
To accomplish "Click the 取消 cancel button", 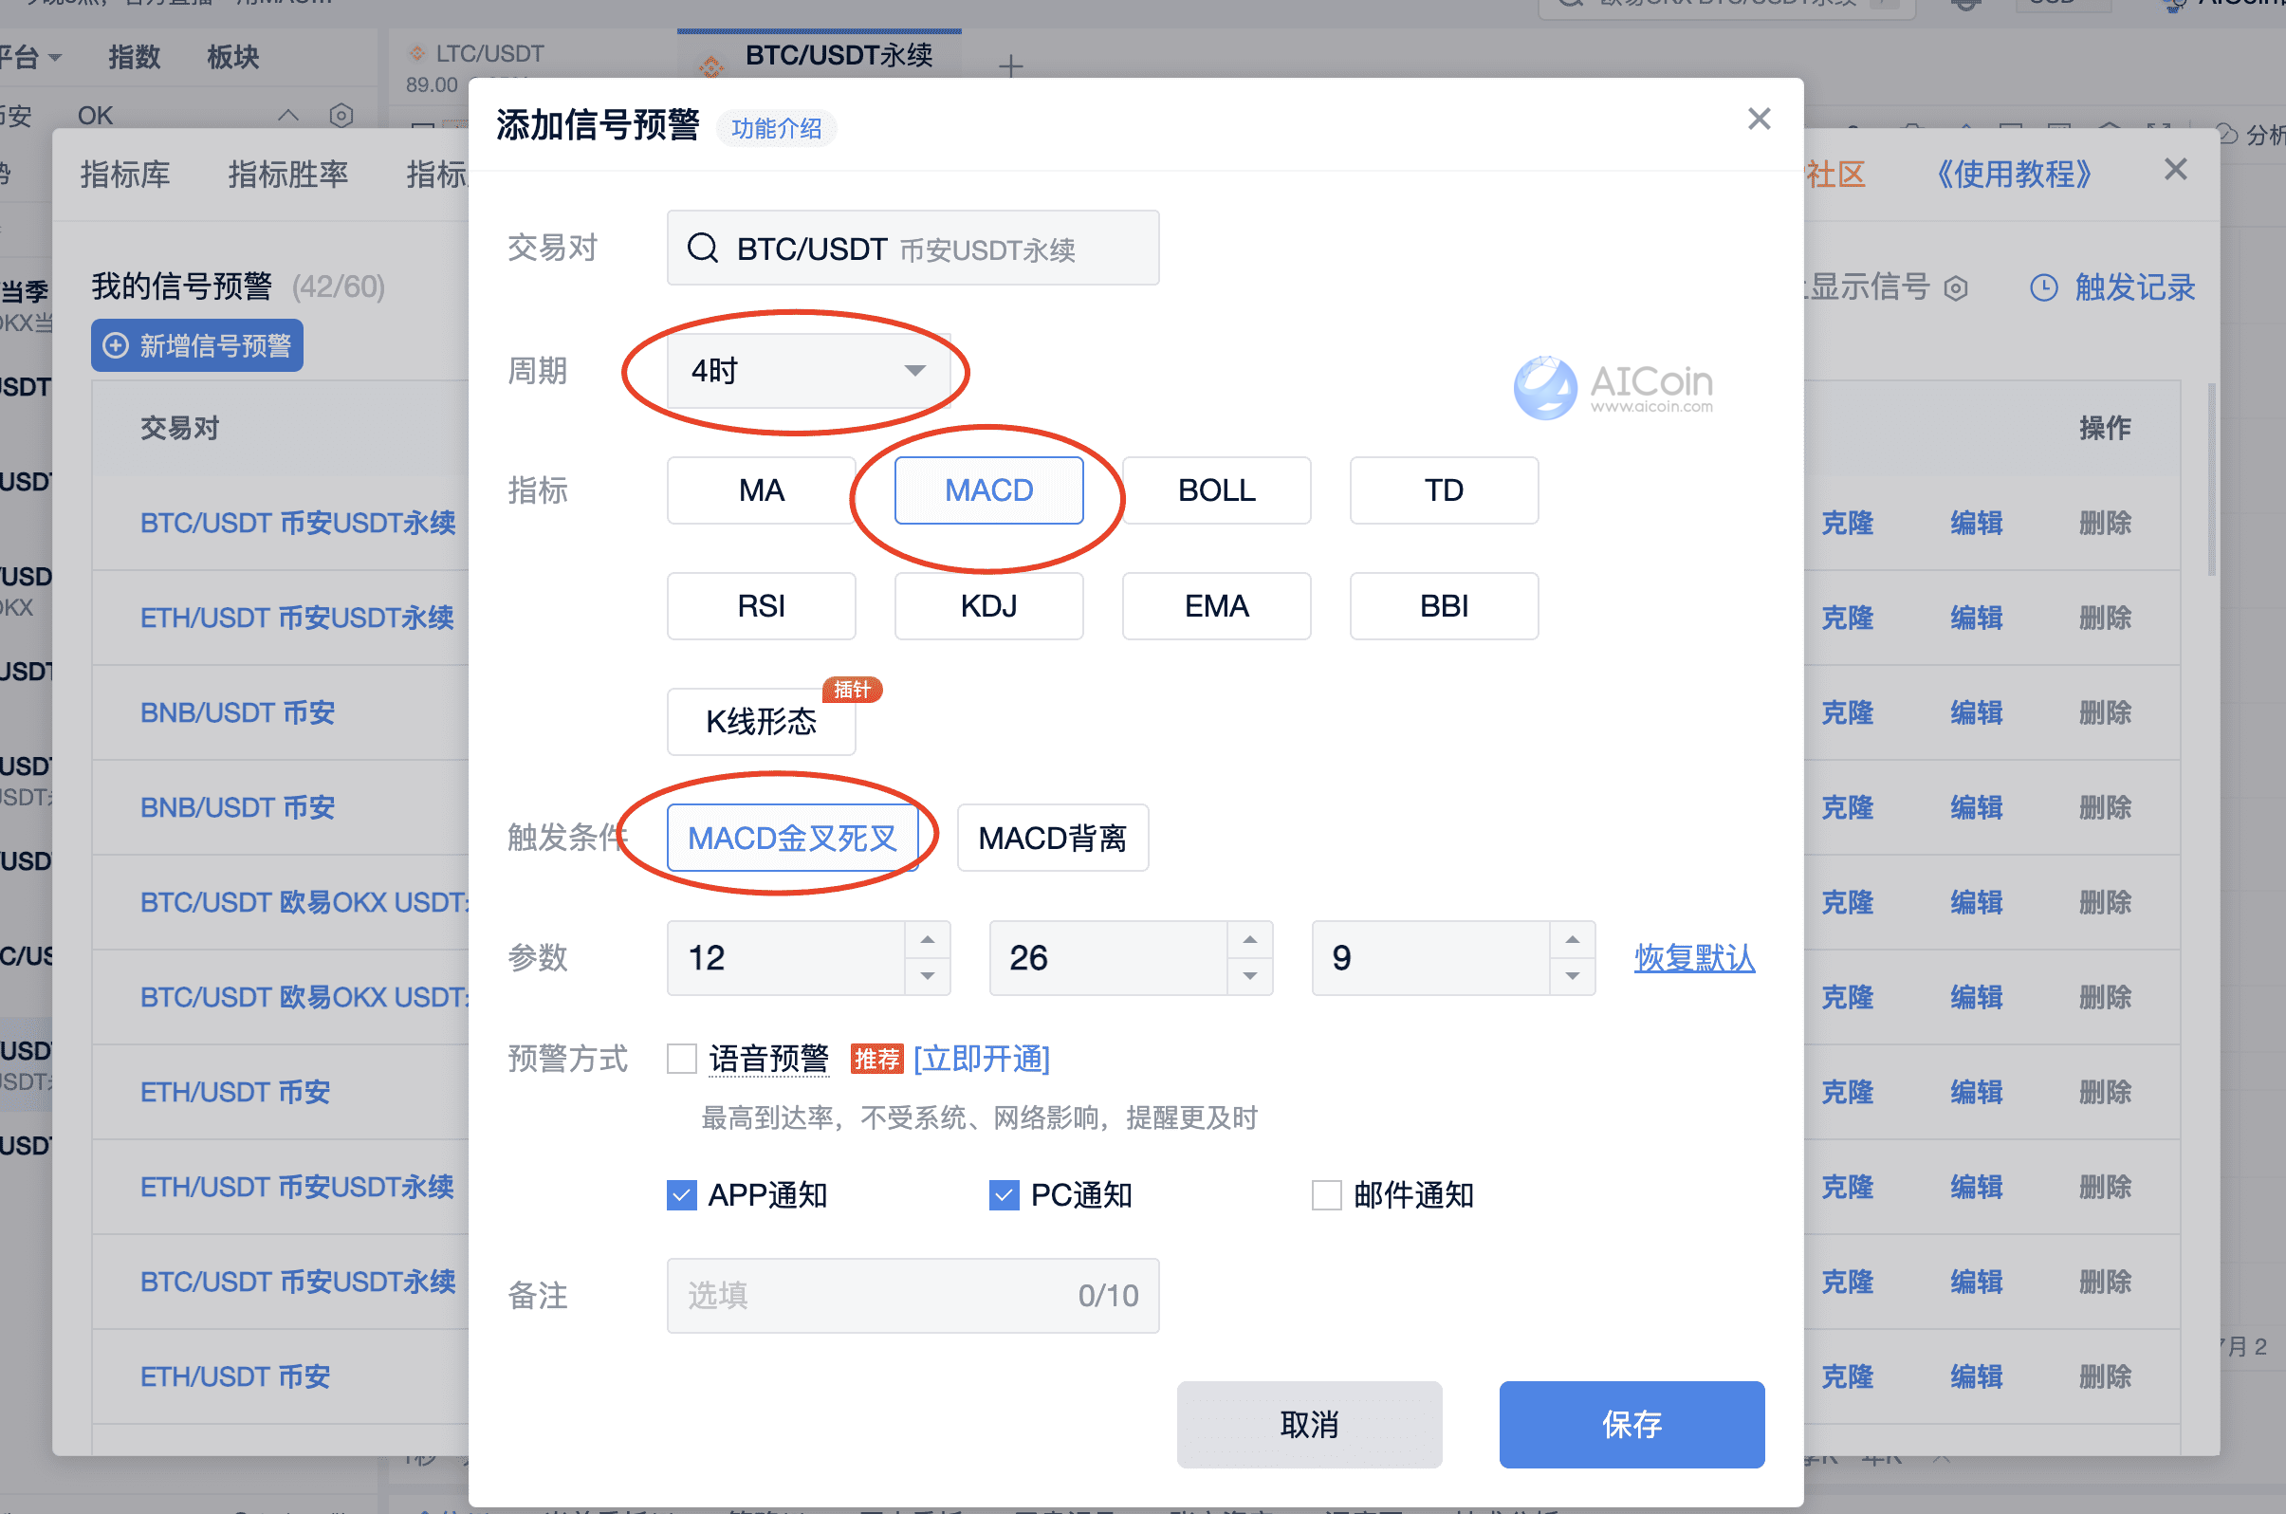I will pyautogui.click(x=1309, y=1424).
